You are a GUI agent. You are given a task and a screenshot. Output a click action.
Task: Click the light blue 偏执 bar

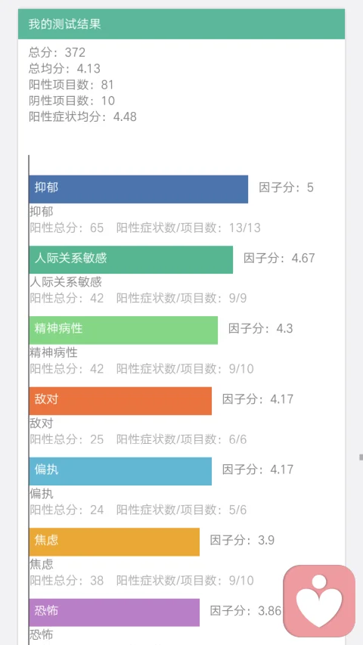[x=120, y=471]
